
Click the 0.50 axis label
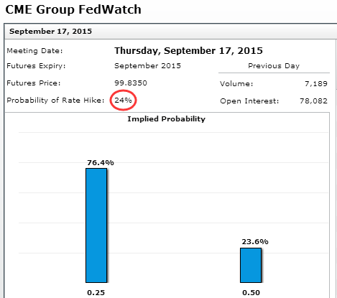(251, 293)
